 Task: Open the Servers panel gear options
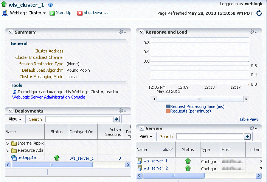click(x=253, y=128)
